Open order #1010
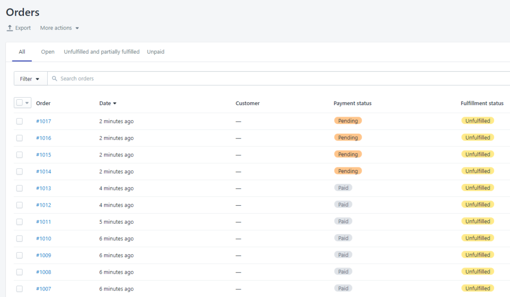 (x=43, y=238)
